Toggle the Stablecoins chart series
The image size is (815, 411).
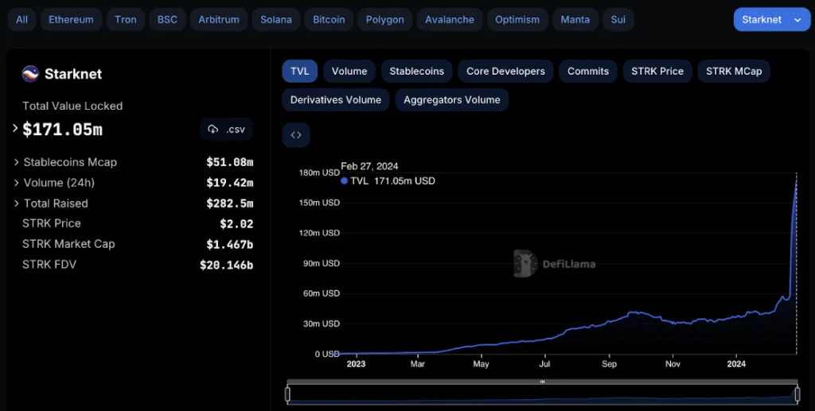click(x=417, y=71)
